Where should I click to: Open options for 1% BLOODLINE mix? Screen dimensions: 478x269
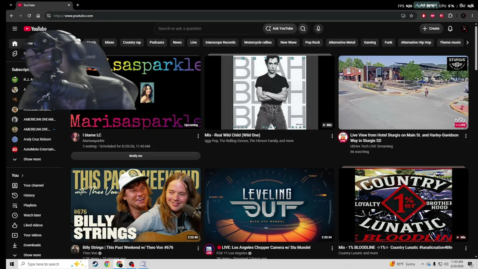[466, 248]
